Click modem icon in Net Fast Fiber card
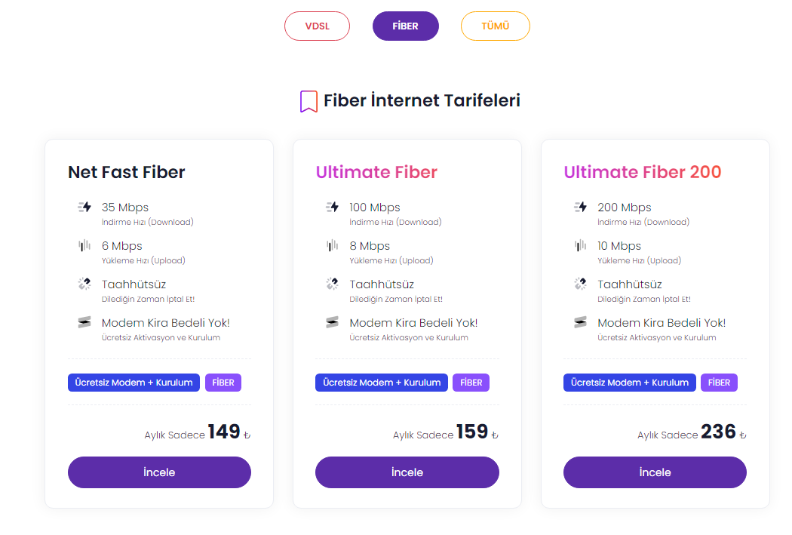This screenshot has width=792, height=535. pyautogui.click(x=84, y=322)
